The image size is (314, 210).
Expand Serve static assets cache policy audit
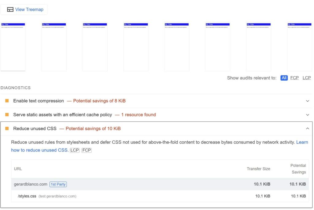click(308, 115)
